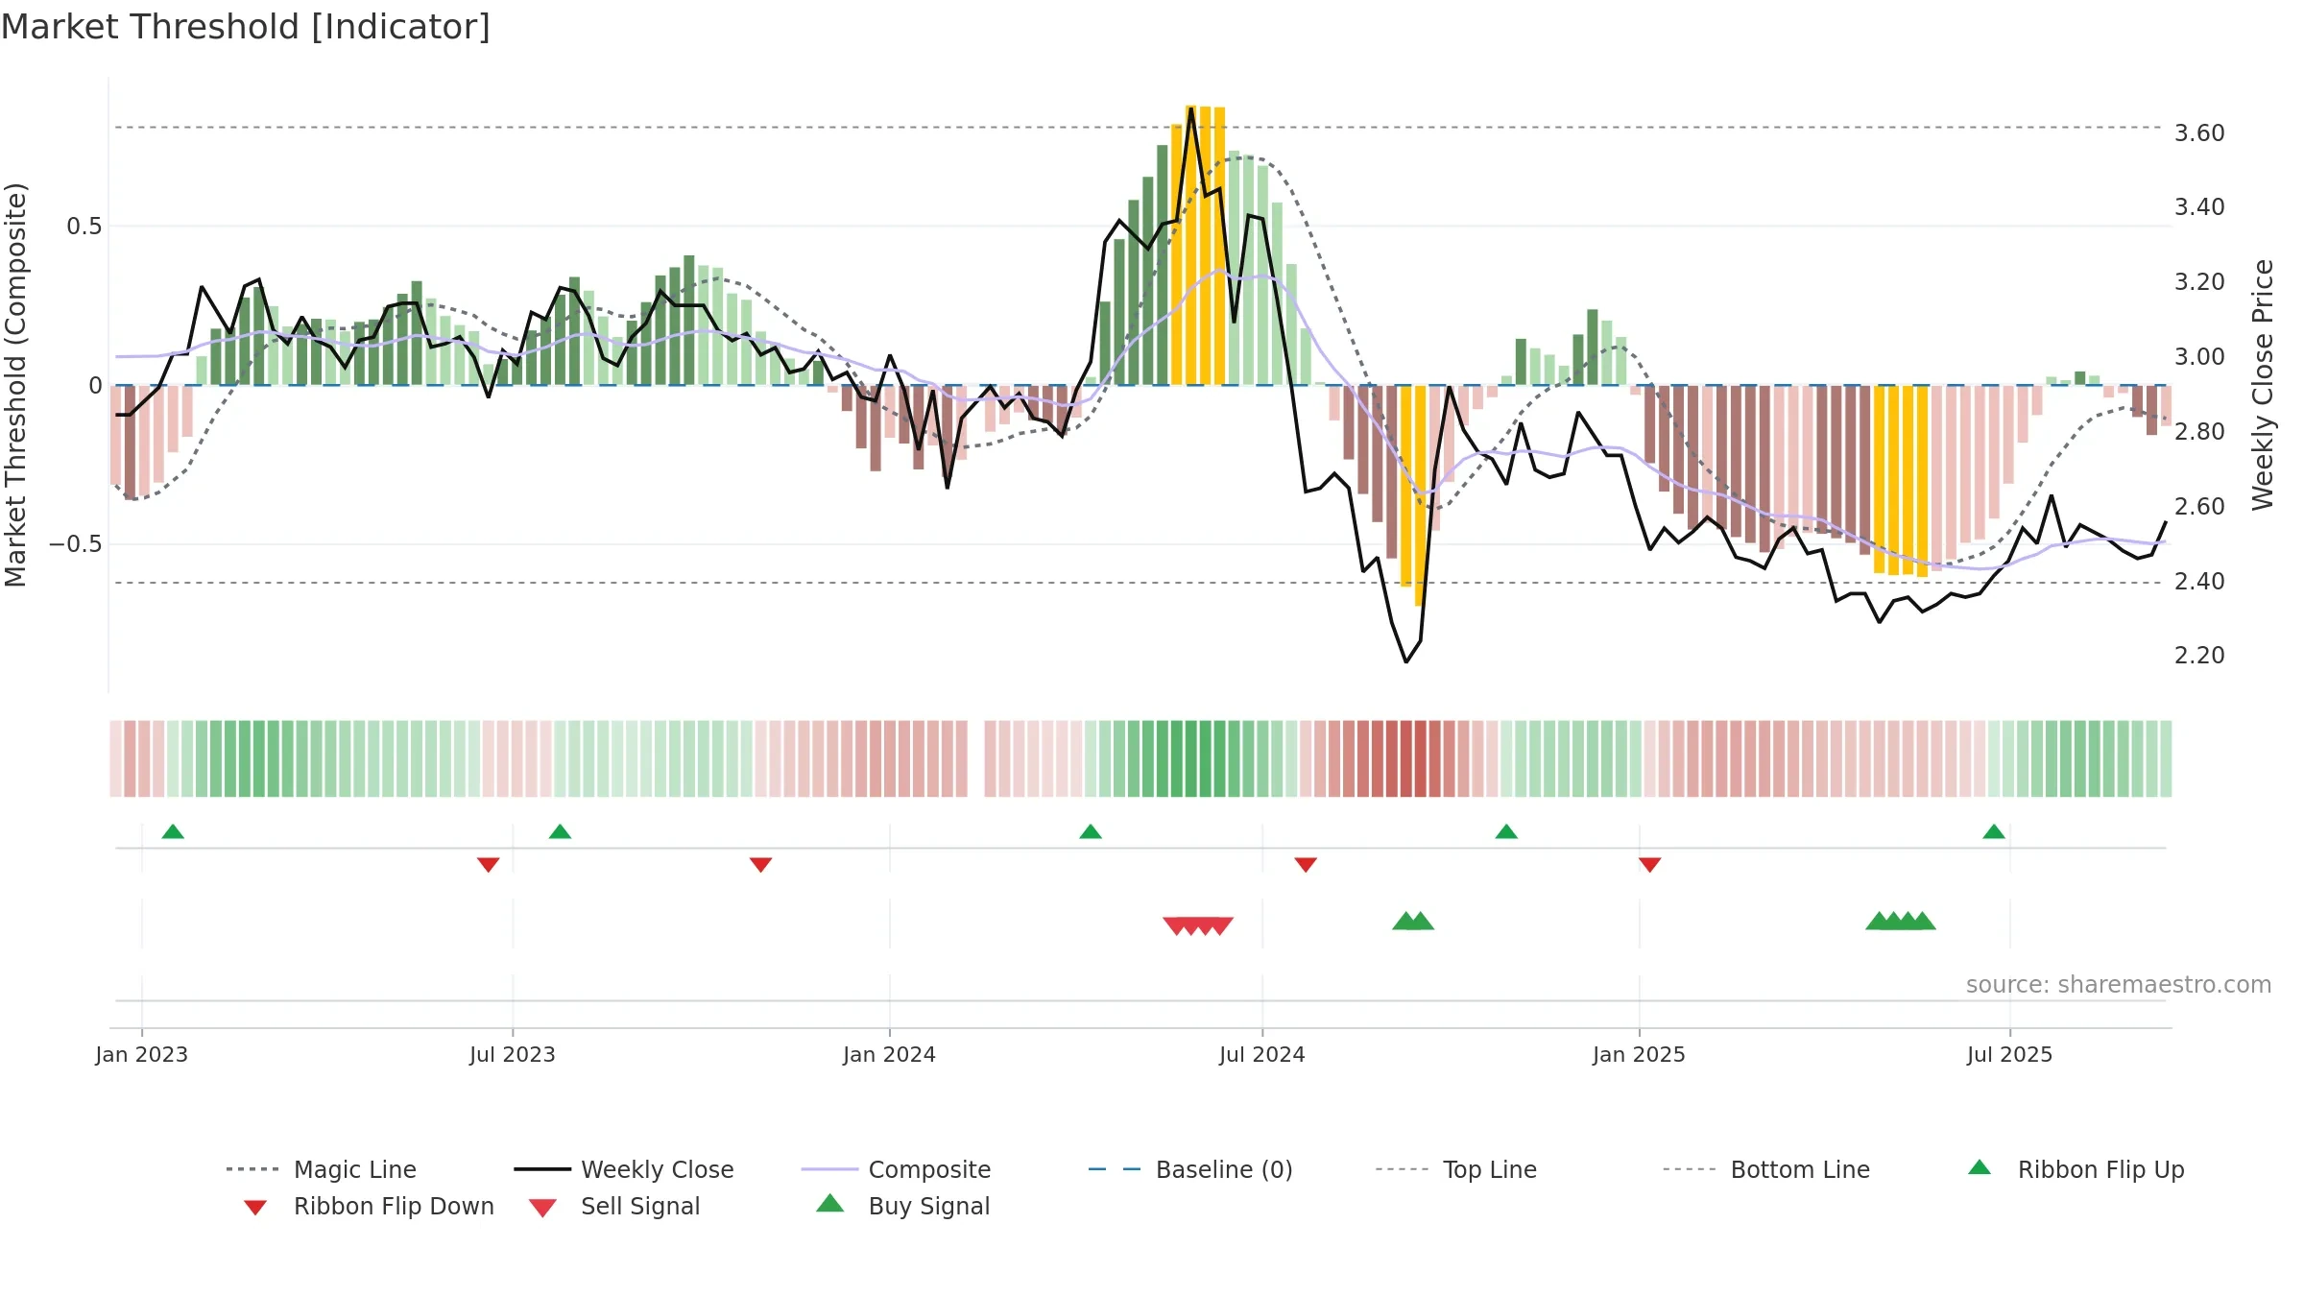Screen dimensions: 2304x1296
Task: Click the Market Threshold (Composite) axis title
Action: [16, 384]
